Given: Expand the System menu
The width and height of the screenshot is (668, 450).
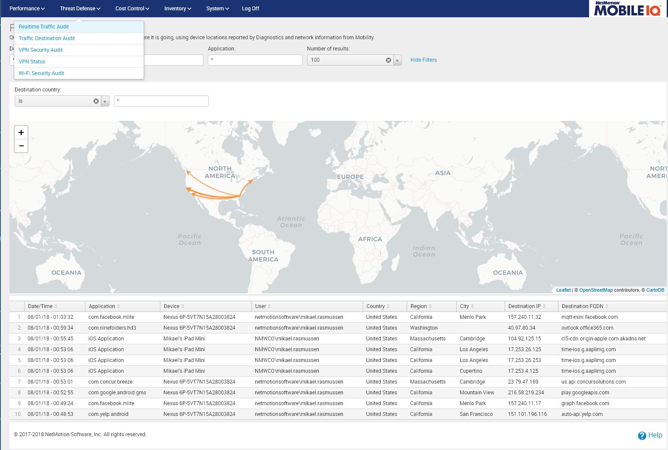Looking at the screenshot, I should (217, 8).
